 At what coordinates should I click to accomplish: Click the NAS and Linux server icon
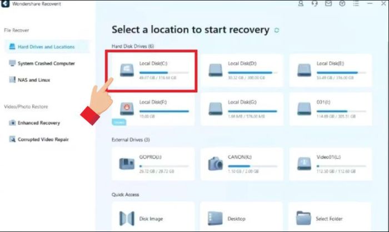click(x=12, y=80)
